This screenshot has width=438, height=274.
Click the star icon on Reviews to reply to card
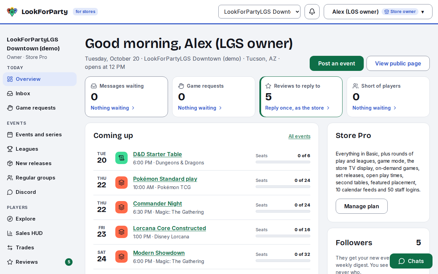[268, 86]
